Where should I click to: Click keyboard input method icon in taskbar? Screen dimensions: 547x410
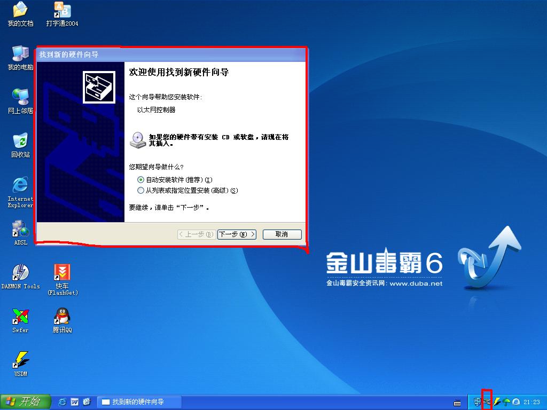tap(457, 403)
